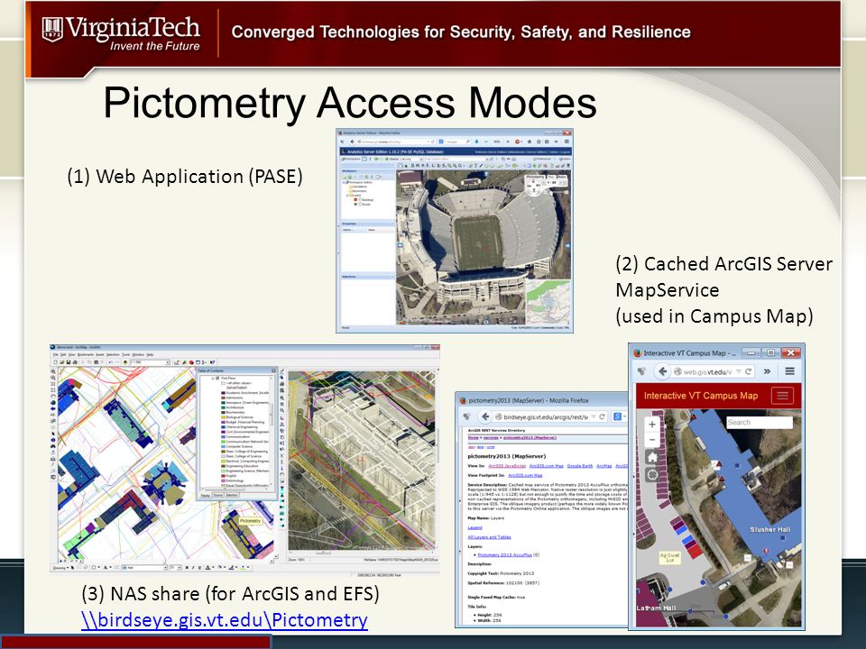The height and width of the screenshot is (649, 866).
Task: Toggle the Roads layer checkbox in PASE
Action: click(360, 205)
